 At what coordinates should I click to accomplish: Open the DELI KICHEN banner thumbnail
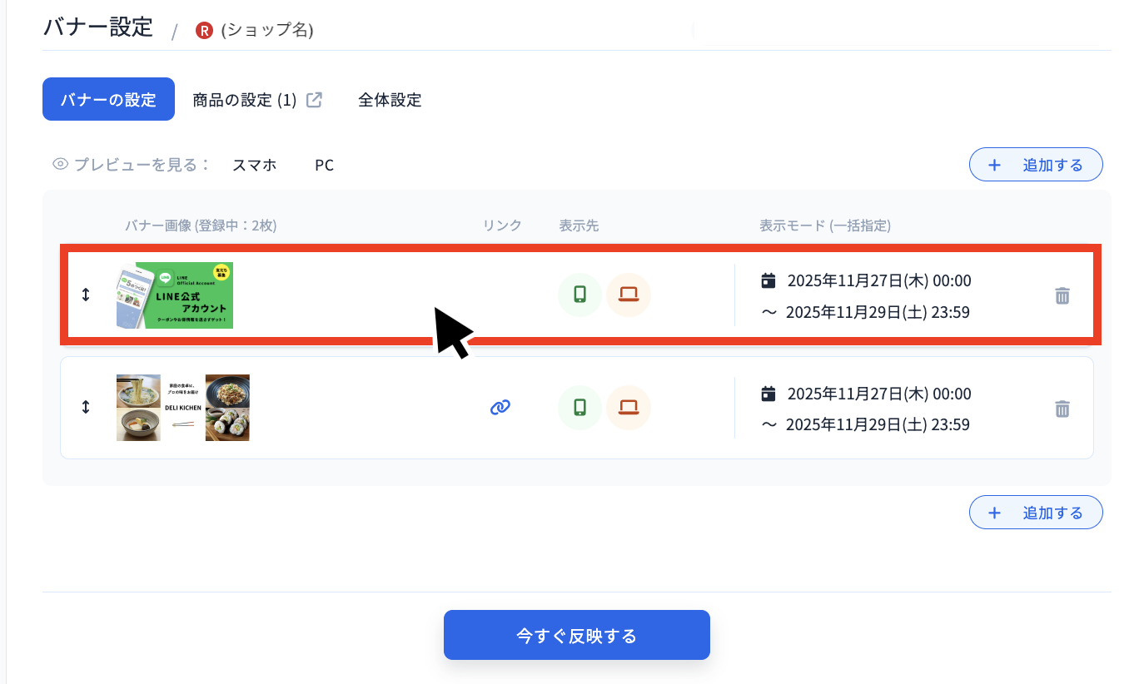point(183,408)
